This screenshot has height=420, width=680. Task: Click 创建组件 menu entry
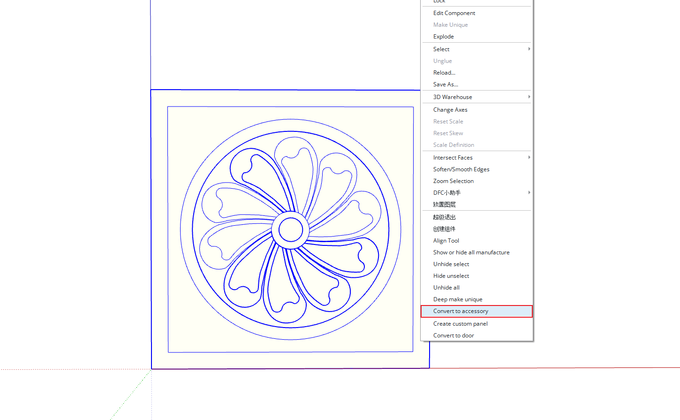coord(444,229)
